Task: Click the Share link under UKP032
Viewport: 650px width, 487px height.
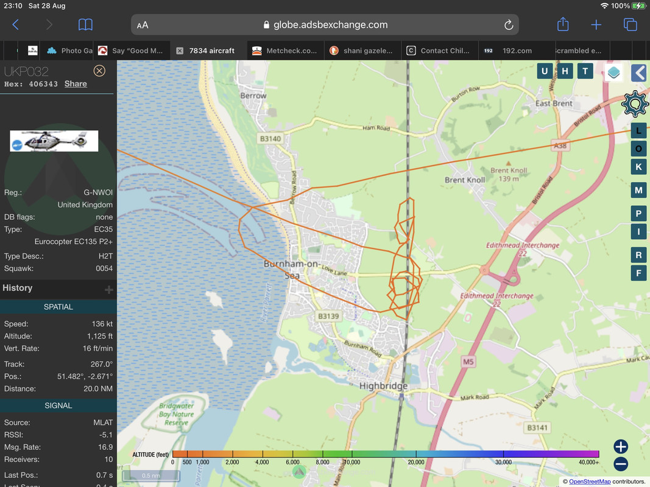Action: coord(76,83)
